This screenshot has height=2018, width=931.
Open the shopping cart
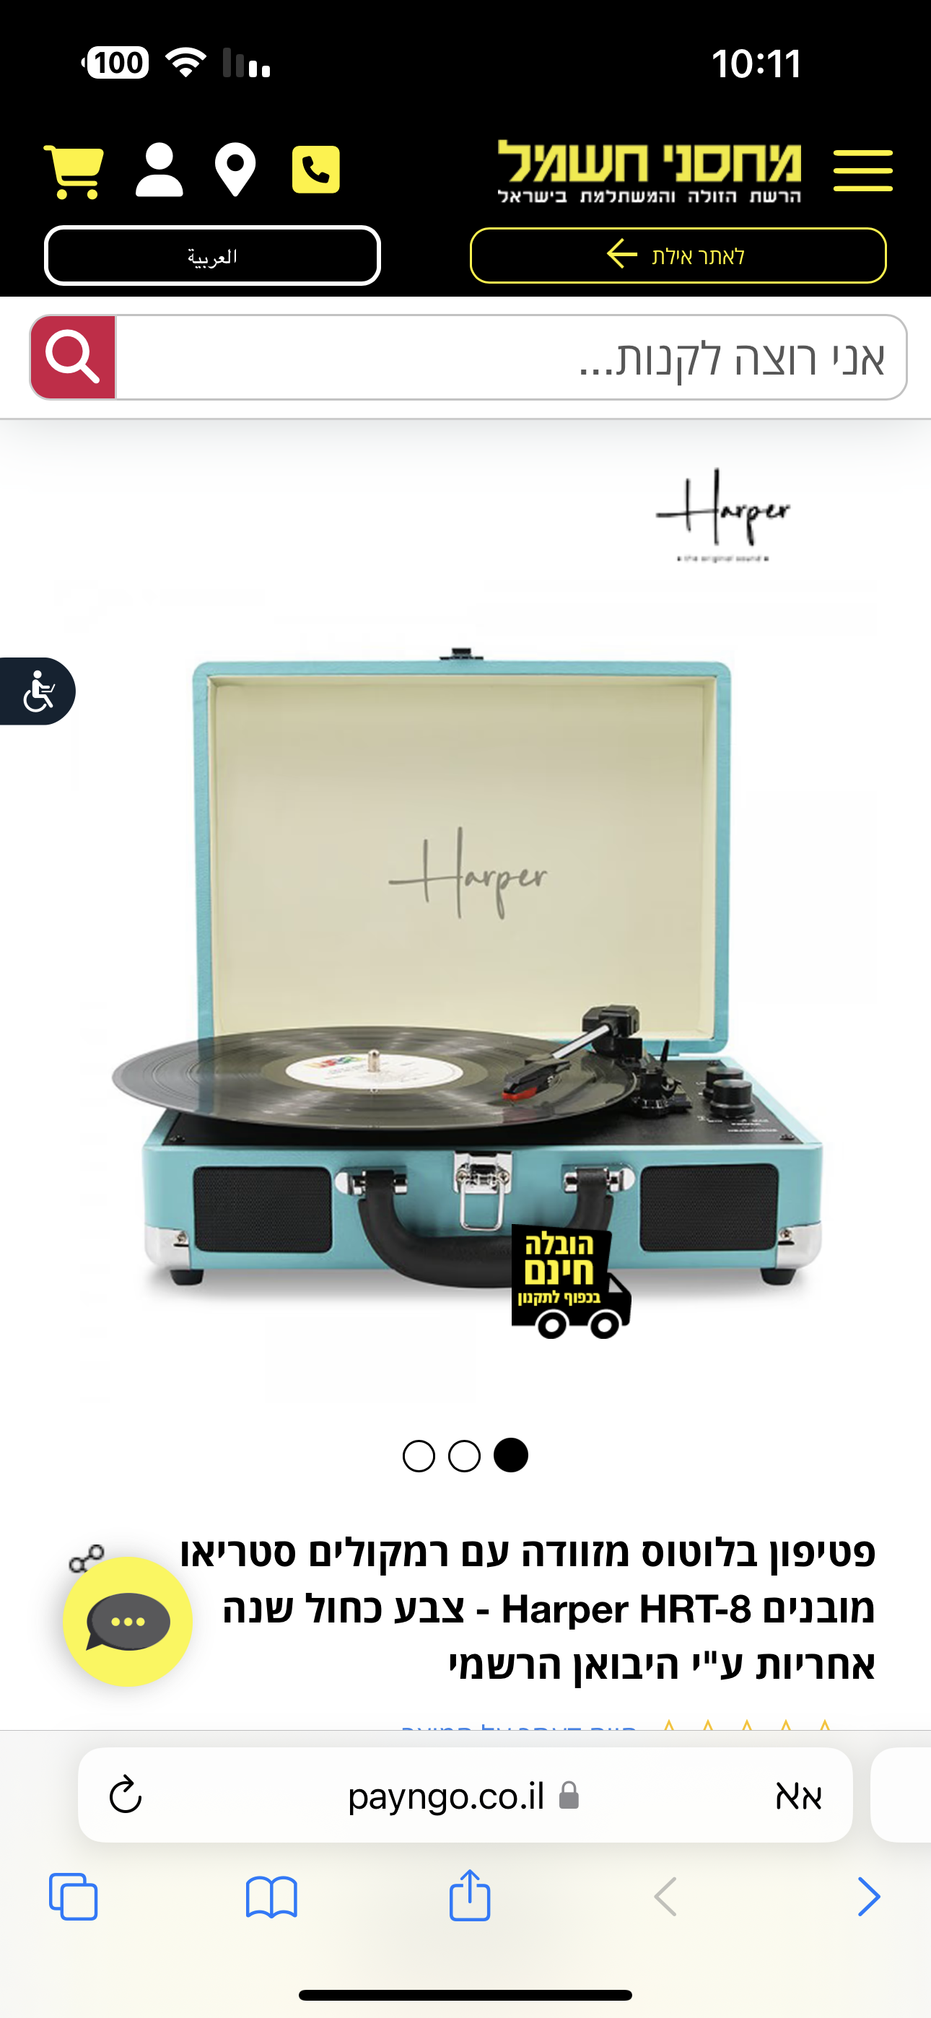click(x=74, y=171)
